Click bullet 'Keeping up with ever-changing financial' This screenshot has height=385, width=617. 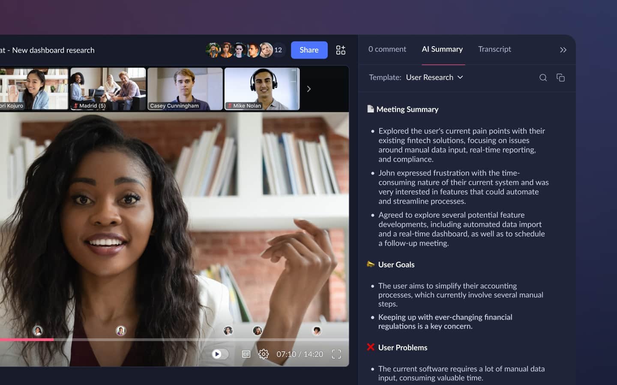click(x=445, y=322)
